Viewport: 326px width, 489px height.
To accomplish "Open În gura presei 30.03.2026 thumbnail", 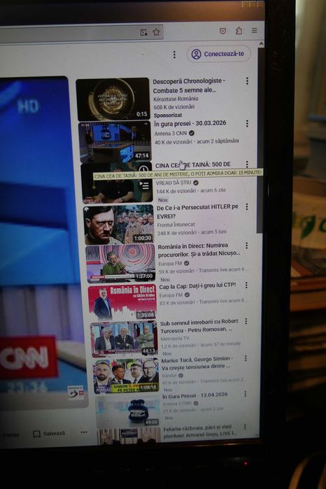I will click(115, 143).
